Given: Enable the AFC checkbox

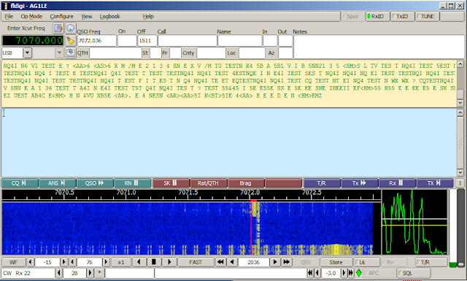Looking at the screenshot, I should 379,273.
